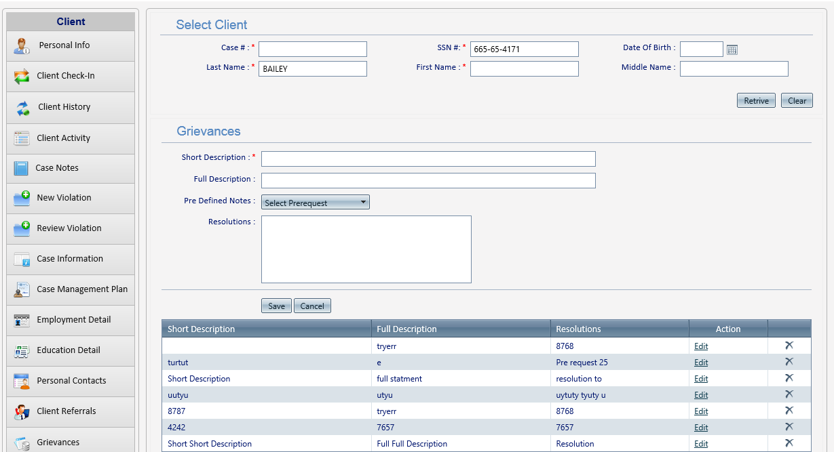This screenshot has width=834, height=452.
Task: Edit the Short Short Description grievance
Action: [701, 444]
